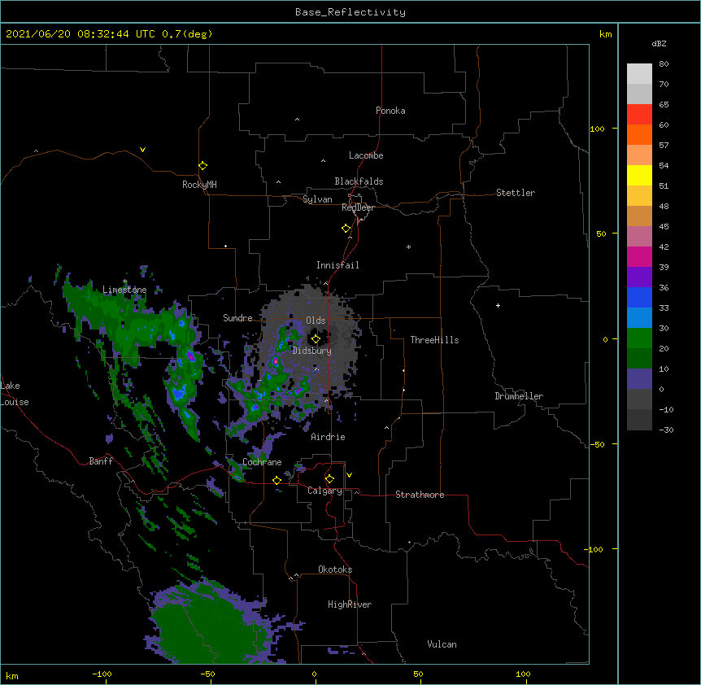
Task: Select the HighRiver label
Action: [x=350, y=604]
